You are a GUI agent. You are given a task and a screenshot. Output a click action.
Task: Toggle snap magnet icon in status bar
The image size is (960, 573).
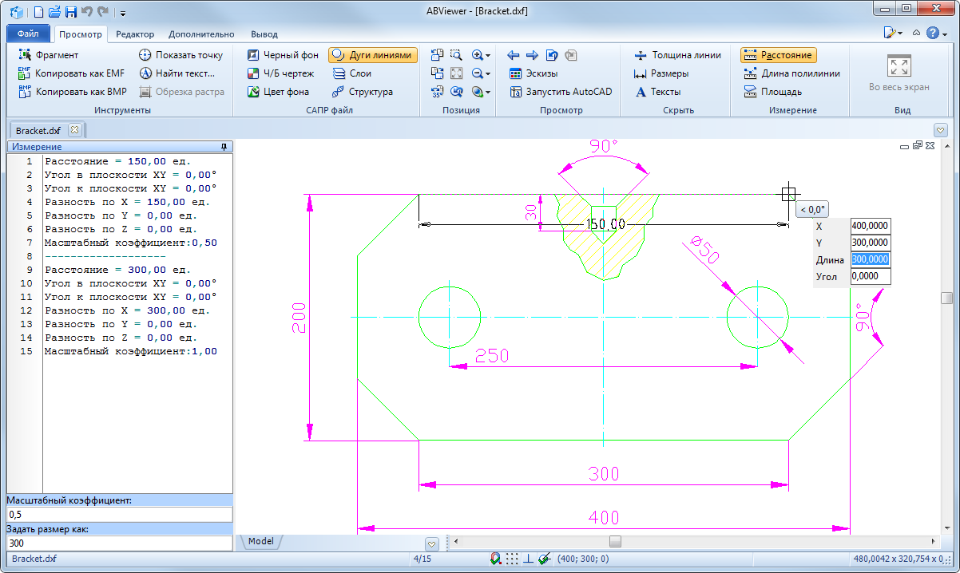tap(496, 559)
